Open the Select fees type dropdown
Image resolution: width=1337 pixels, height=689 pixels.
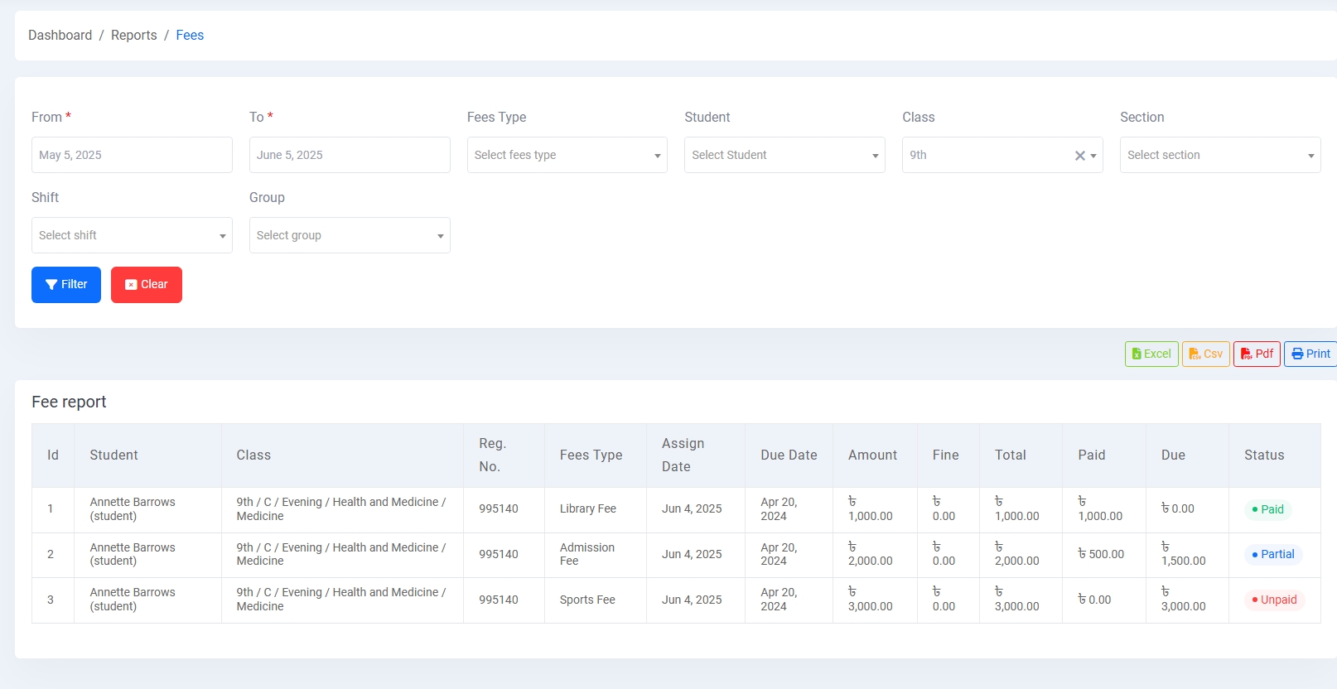coord(567,155)
